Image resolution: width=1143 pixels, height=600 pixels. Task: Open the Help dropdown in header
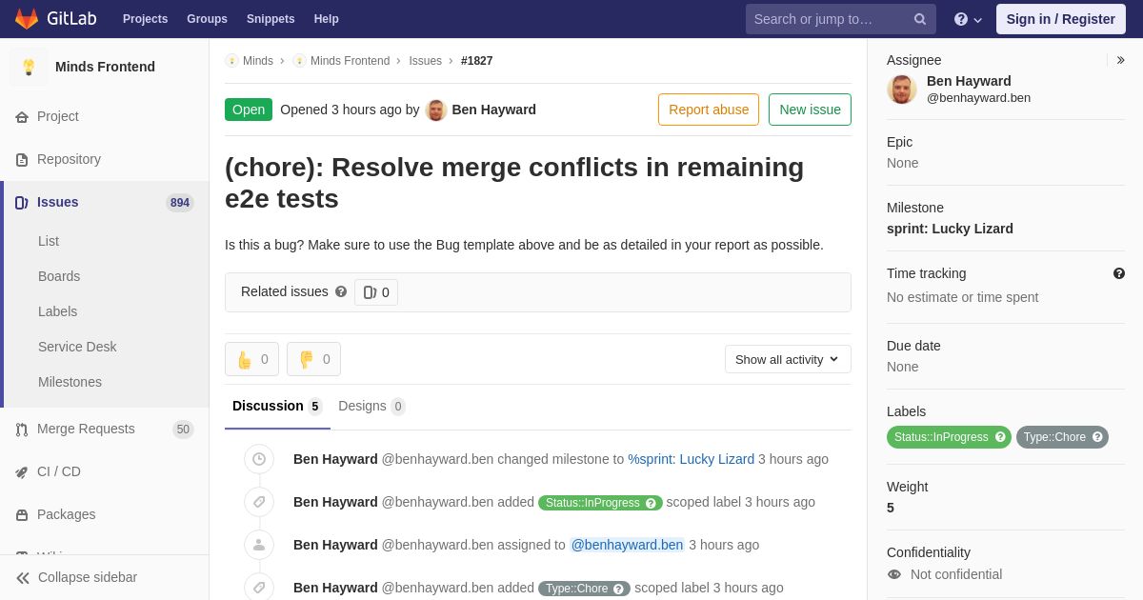(x=968, y=19)
